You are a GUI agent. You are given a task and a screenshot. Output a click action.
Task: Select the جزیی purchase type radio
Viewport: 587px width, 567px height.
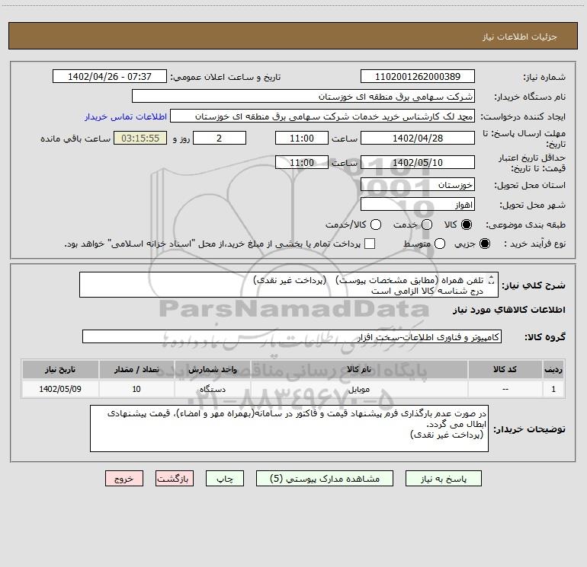click(484, 244)
